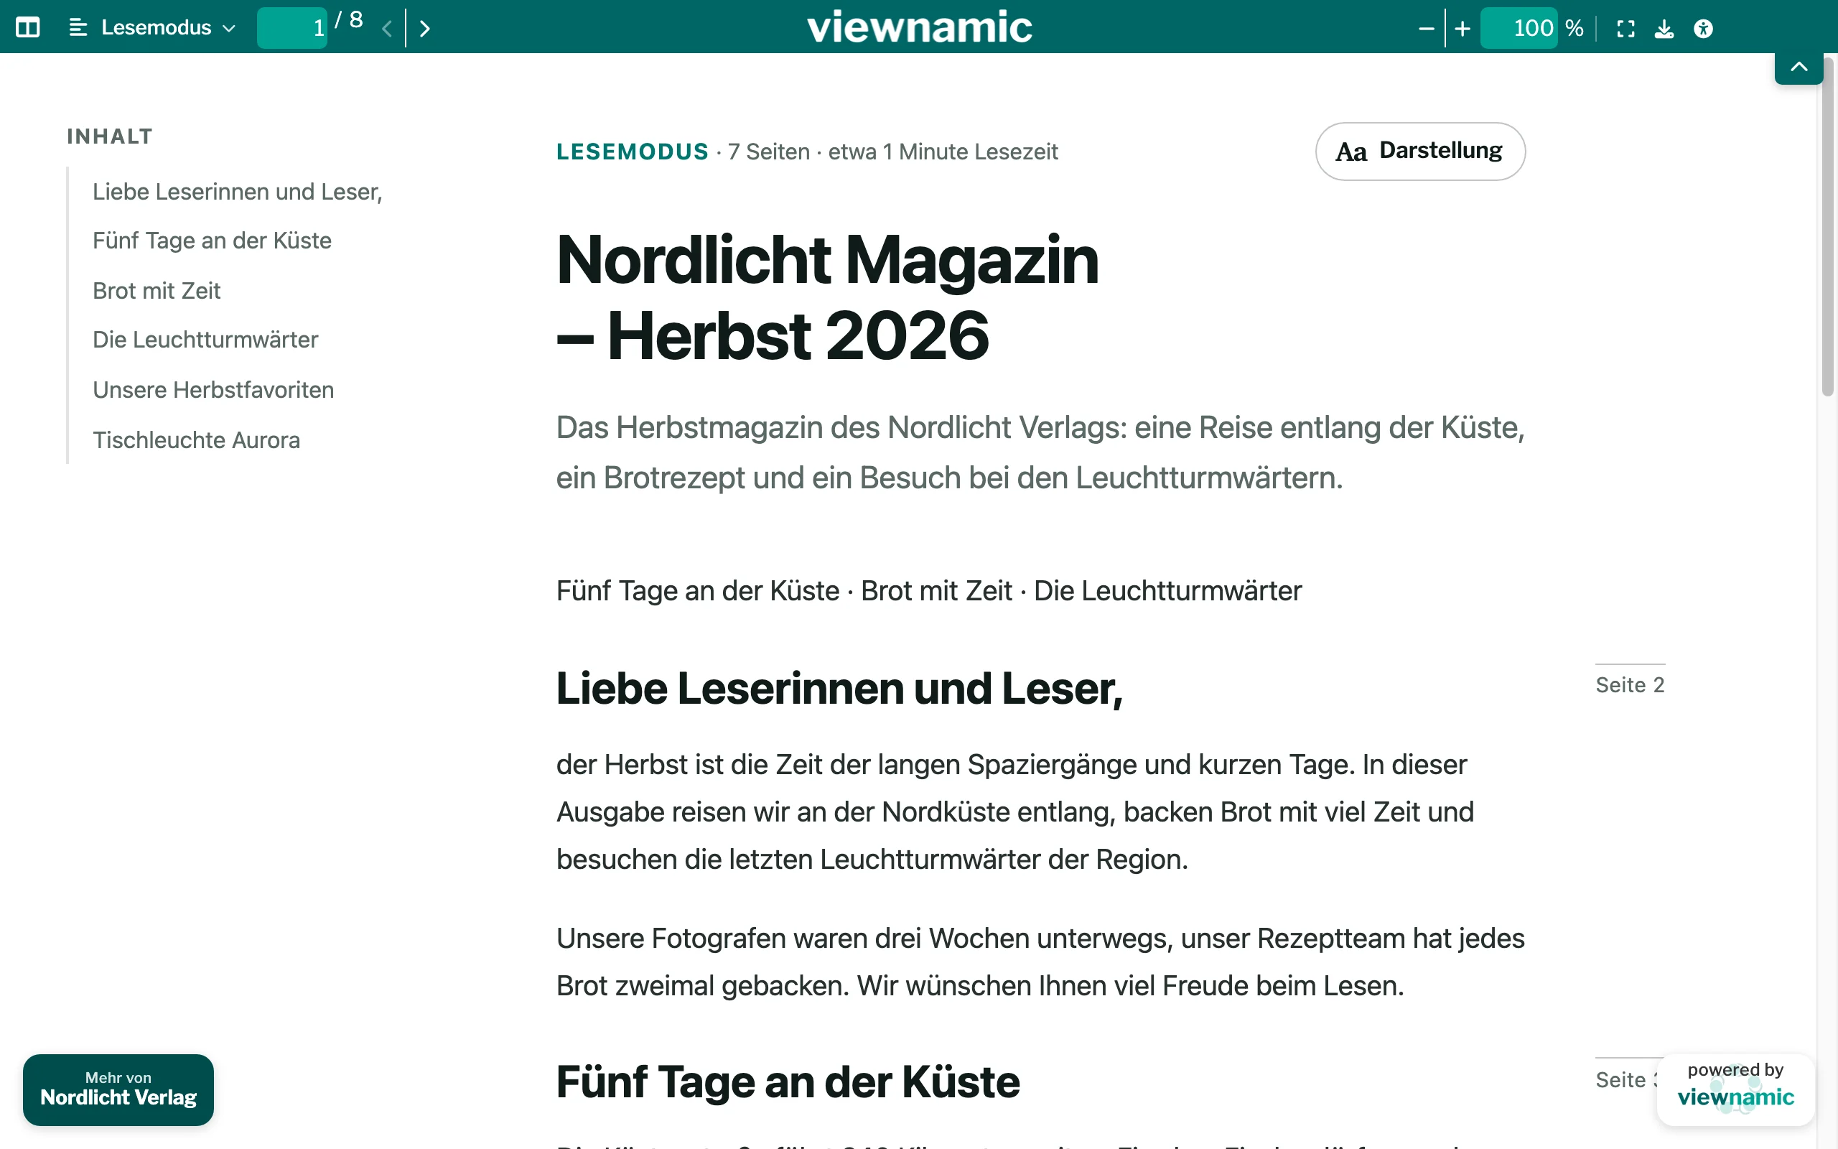Click the Nordlicht Magazin main heading

827,297
